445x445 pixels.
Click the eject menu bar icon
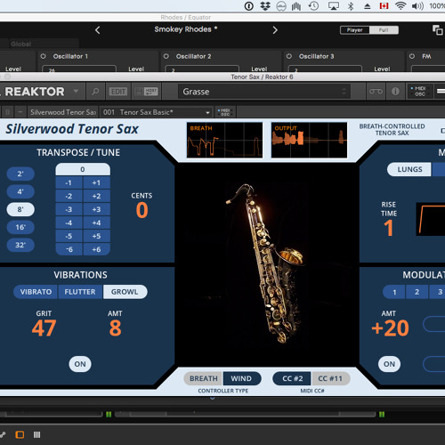368,6
